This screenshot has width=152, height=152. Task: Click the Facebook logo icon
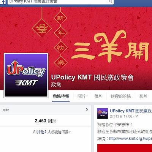point(3,2)
